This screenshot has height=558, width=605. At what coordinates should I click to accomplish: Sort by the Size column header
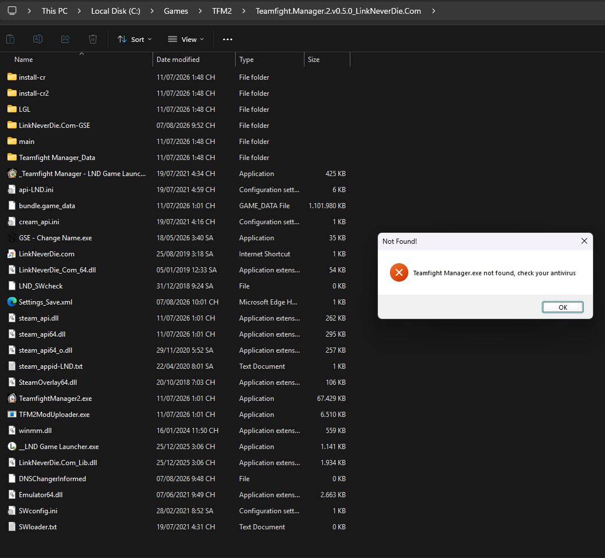pyautogui.click(x=314, y=60)
